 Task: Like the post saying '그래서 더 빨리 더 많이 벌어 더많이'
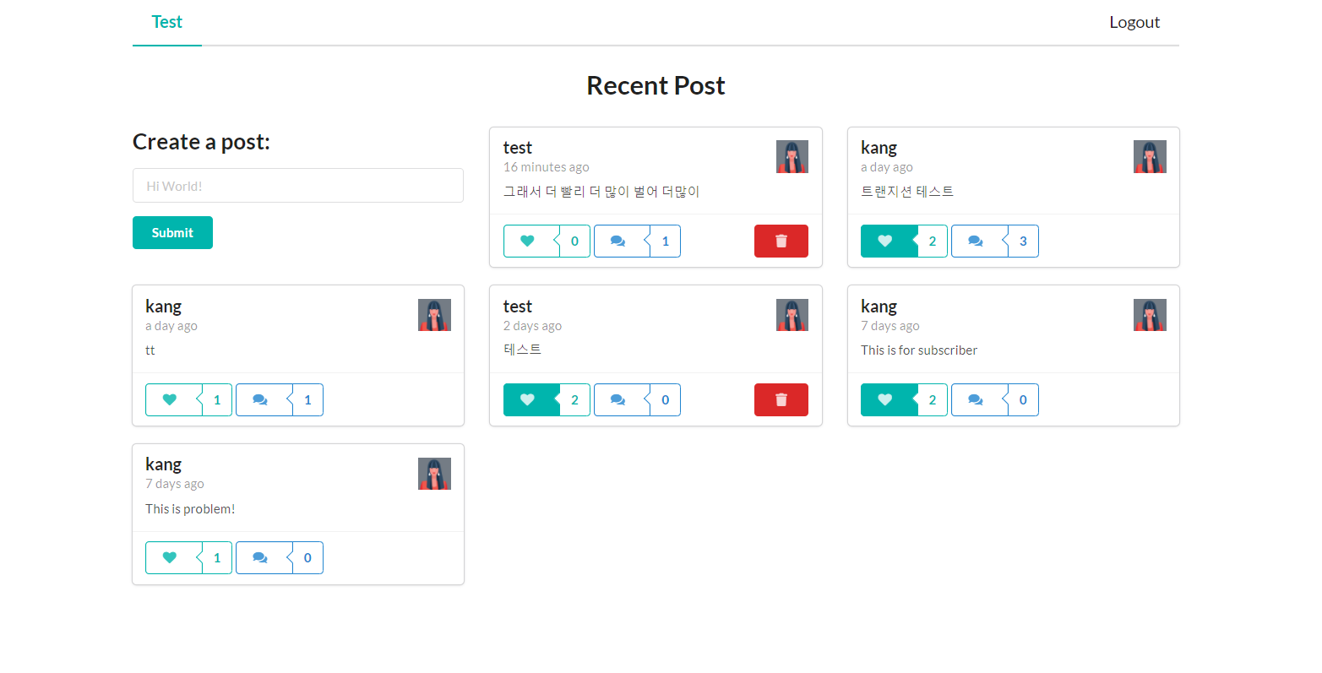[x=529, y=241]
